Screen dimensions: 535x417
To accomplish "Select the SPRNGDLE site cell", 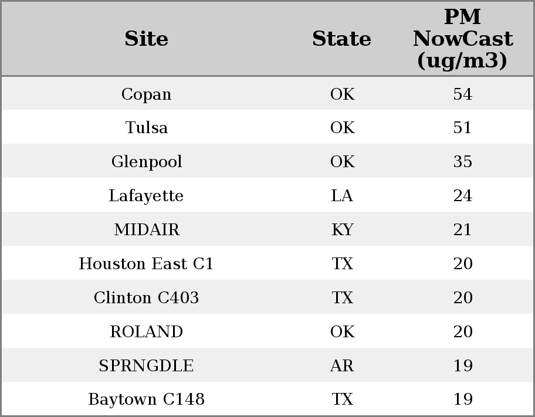I will coord(146,366).
